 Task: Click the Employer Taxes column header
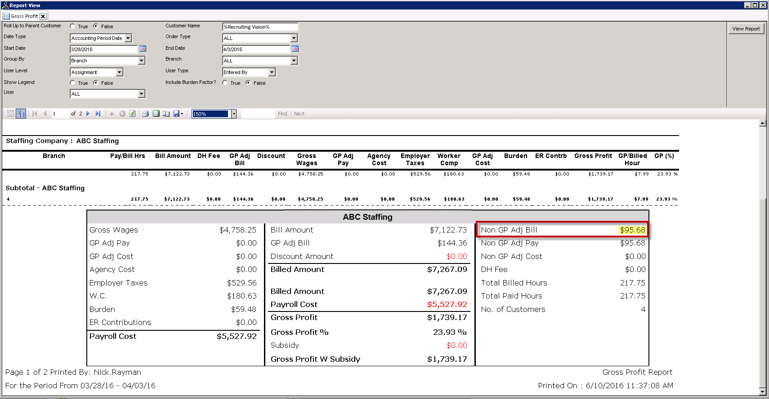click(x=415, y=159)
